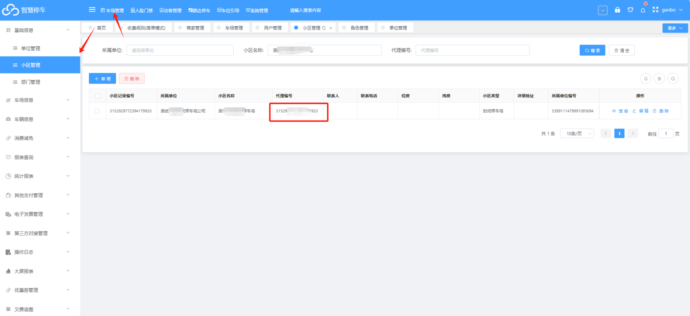This screenshot has width=690, height=316.
Task: Click the 搜索 button
Action: (x=592, y=50)
